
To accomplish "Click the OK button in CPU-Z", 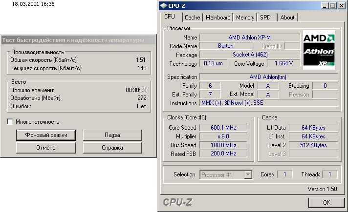I will [x=326, y=202].
